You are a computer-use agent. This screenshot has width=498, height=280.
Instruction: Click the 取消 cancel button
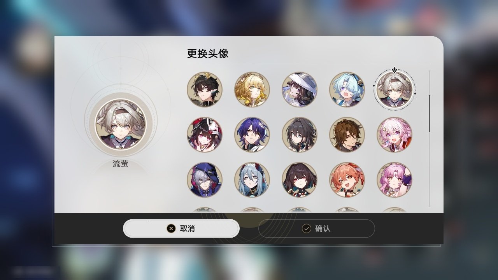(x=181, y=228)
